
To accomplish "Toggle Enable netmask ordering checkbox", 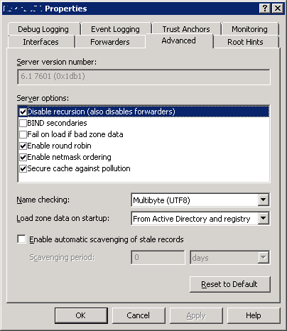I will tap(23, 157).
